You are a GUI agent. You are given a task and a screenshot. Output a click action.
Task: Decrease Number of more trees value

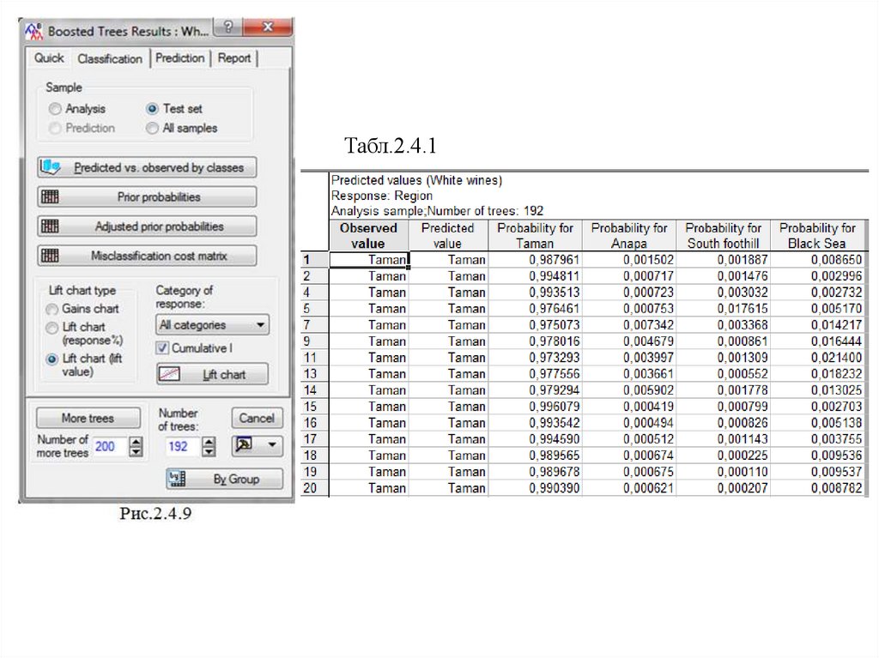pyautogui.click(x=136, y=452)
